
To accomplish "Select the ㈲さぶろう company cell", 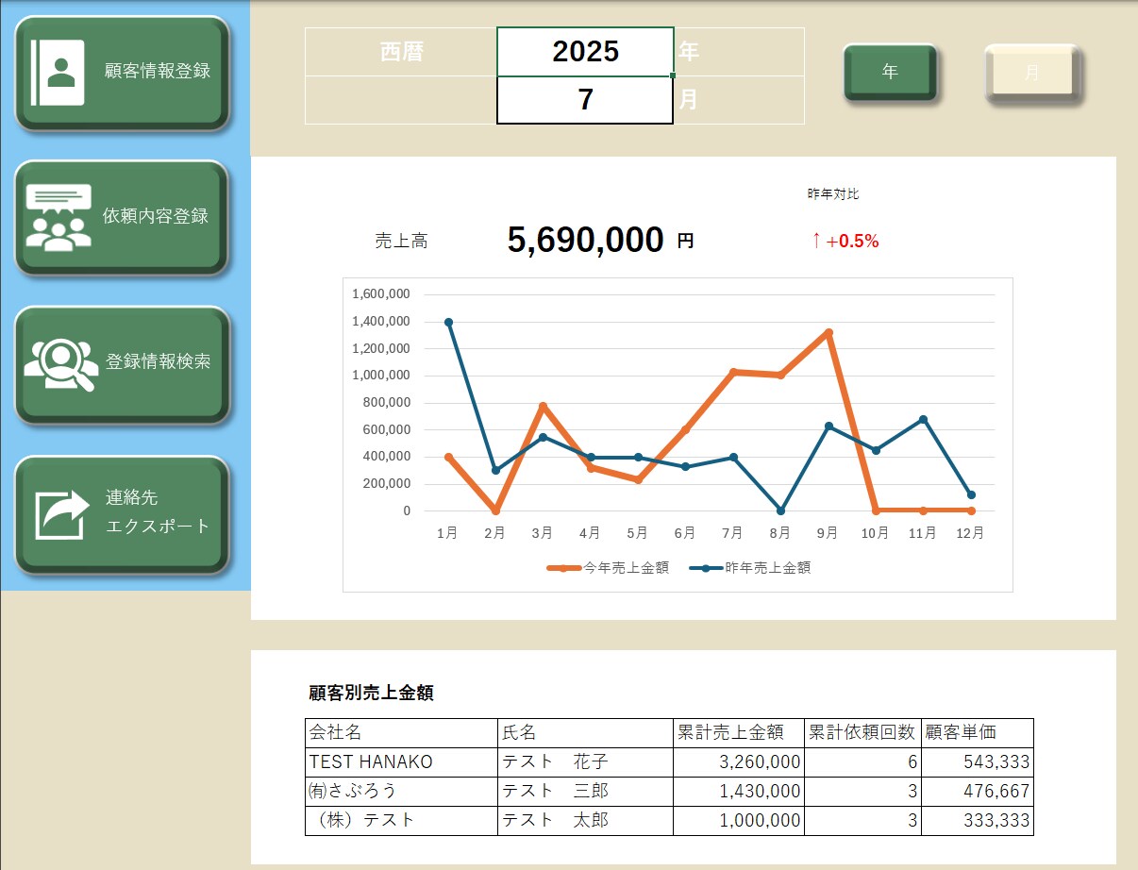I will coord(402,792).
